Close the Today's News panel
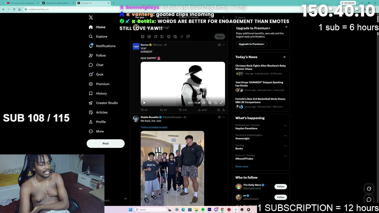379x213 pixels. (x=284, y=57)
